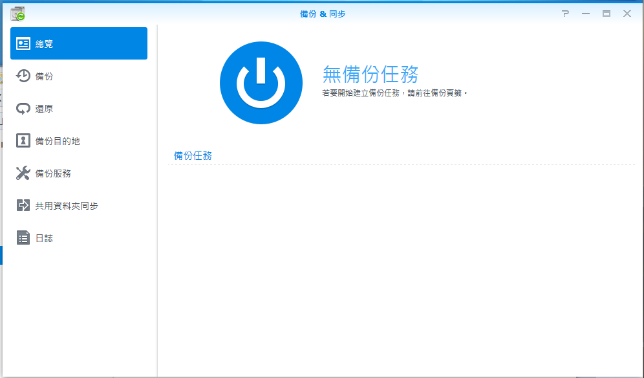Click the 備份目的地 keyhole icon
644x378 pixels.
23,140
